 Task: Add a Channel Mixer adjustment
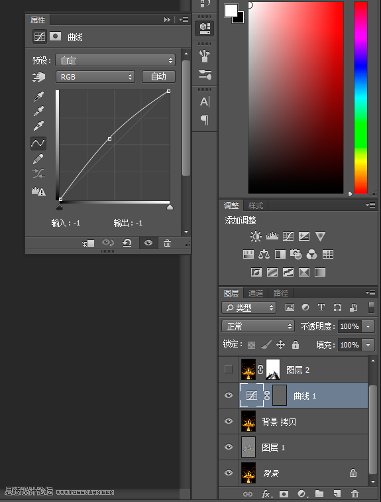click(x=312, y=255)
